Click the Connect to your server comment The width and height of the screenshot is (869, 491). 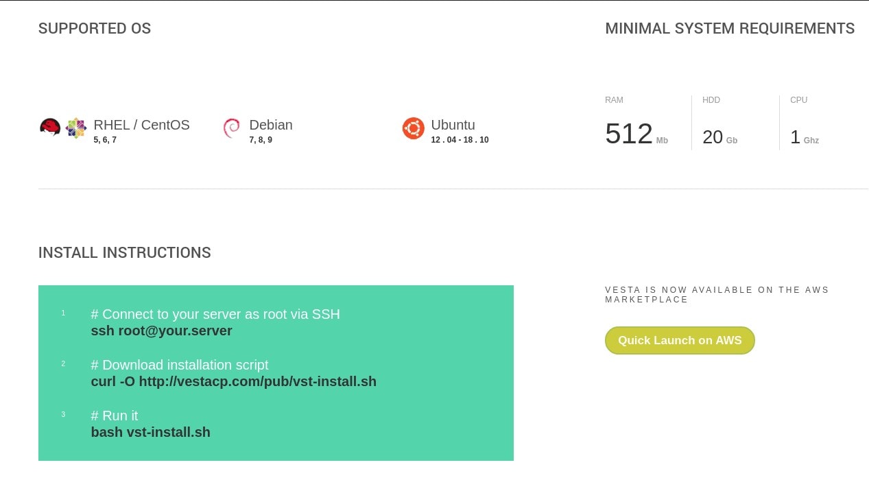(x=215, y=314)
